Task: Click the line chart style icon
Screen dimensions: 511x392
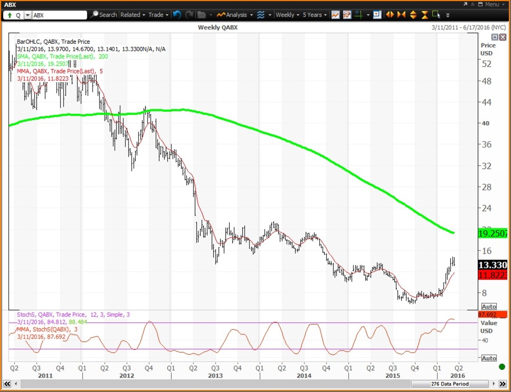Action: coord(336,15)
